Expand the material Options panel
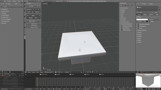Viewport: 161px width, 90px height. tap(139, 40)
